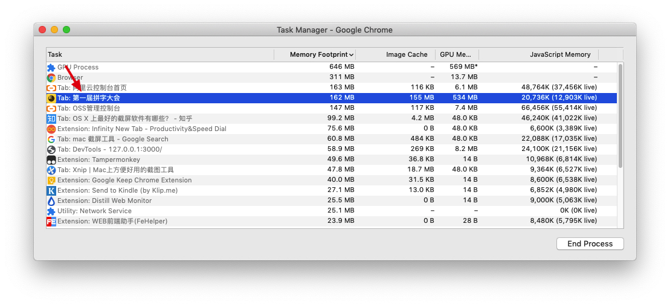Click the Send to Kindle icon
Image resolution: width=670 pixels, height=305 pixels.
51,191
